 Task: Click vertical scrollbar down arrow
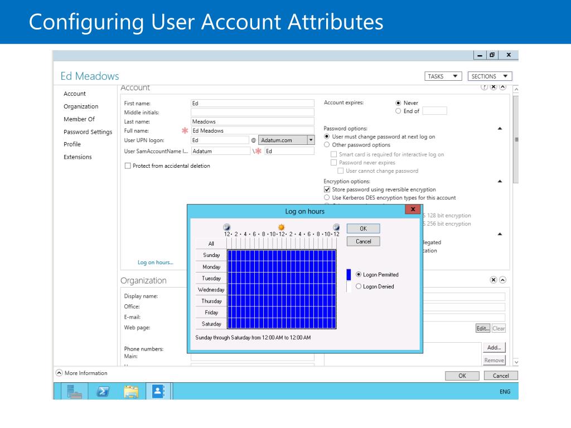pos(516,362)
